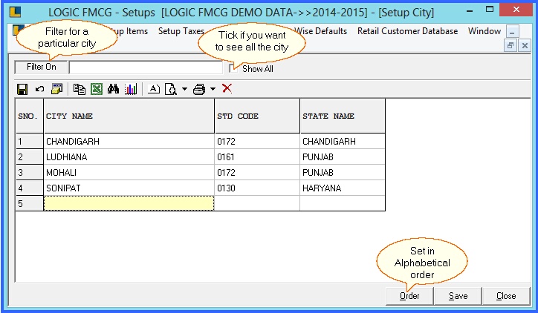Select the LUDHIANA city cell
The height and width of the screenshot is (313, 538).
(x=129, y=156)
